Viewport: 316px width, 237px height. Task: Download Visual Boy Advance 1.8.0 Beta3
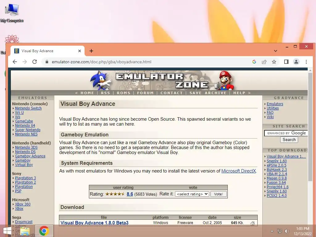tap(94, 223)
